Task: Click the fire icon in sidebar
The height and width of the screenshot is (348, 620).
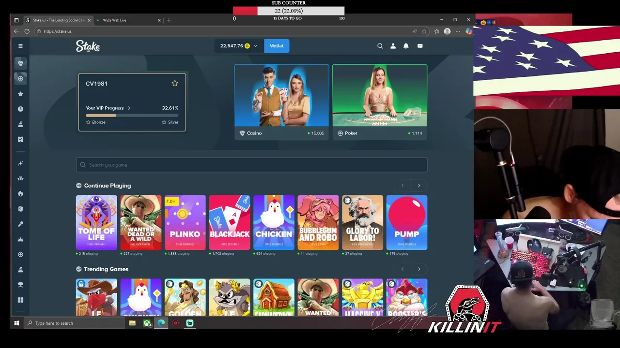Action: pos(20,194)
